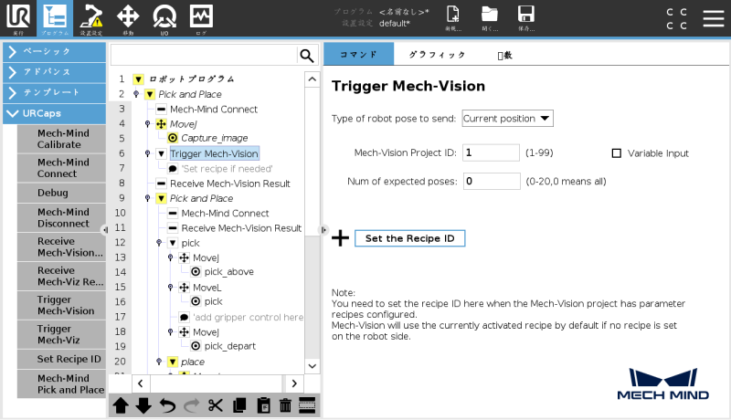
Task: Insert Mech-Mind Calibrate URCap node
Action: 61,139
